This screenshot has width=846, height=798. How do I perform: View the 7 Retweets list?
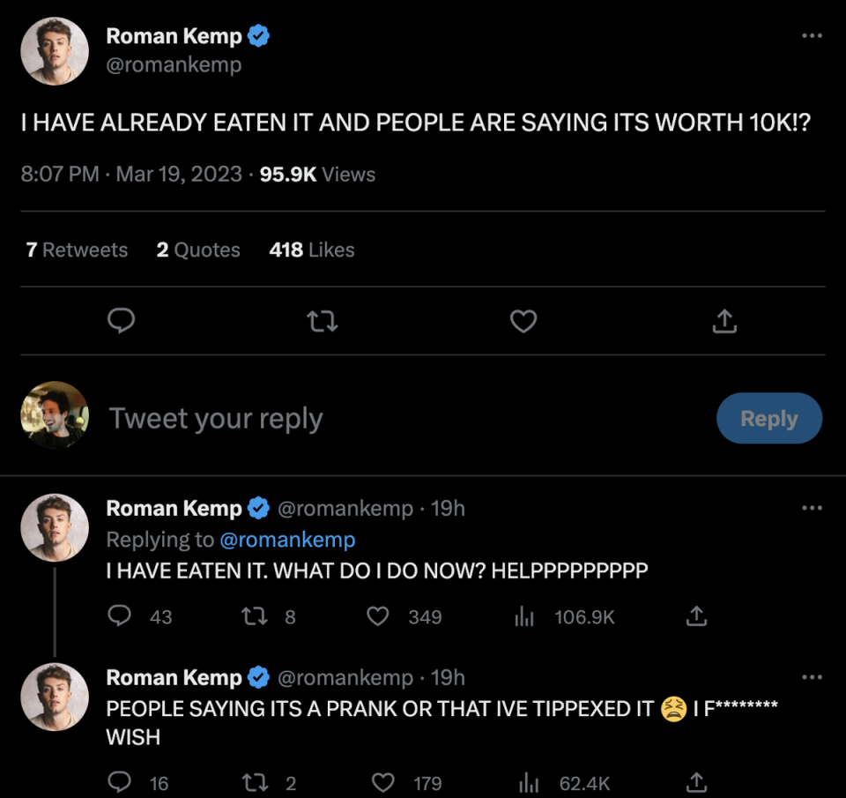pyautogui.click(x=77, y=250)
